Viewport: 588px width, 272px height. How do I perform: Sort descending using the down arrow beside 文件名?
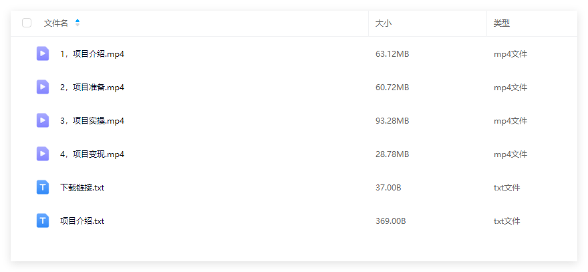pos(78,25)
